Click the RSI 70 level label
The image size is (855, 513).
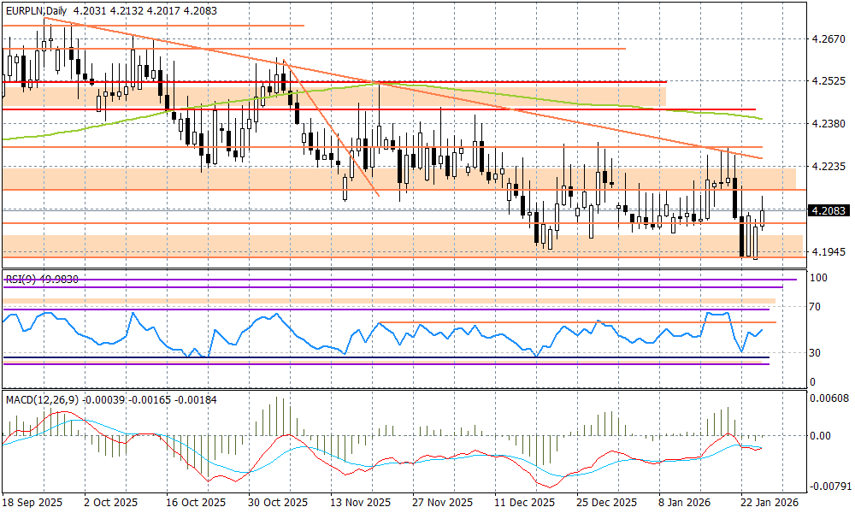[x=817, y=307]
